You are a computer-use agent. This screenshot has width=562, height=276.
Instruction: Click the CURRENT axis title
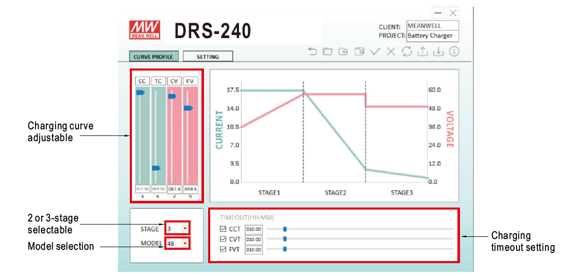point(219,130)
